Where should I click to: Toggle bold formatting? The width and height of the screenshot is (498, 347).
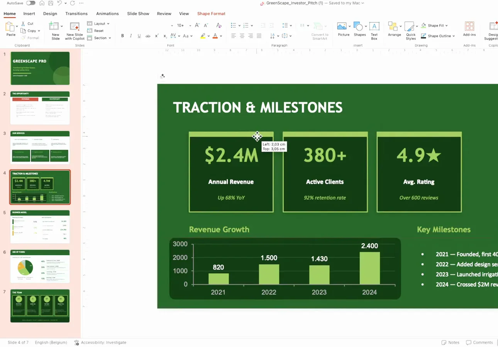pos(123,36)
